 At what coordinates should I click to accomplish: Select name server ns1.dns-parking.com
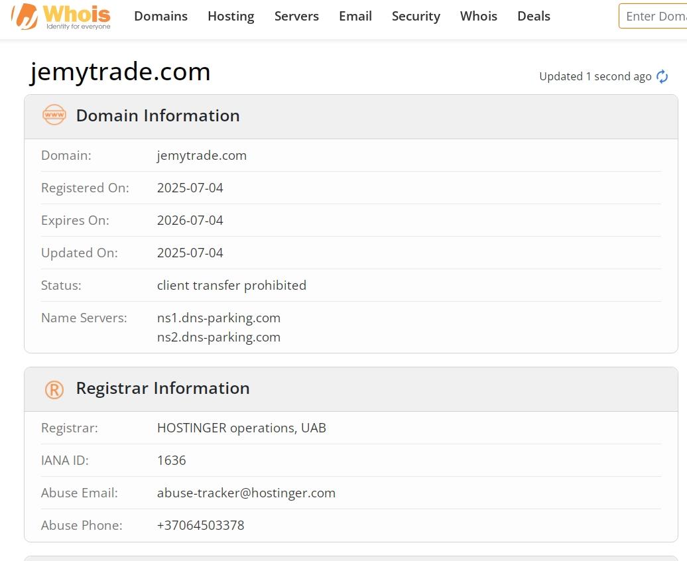[219, 318]
